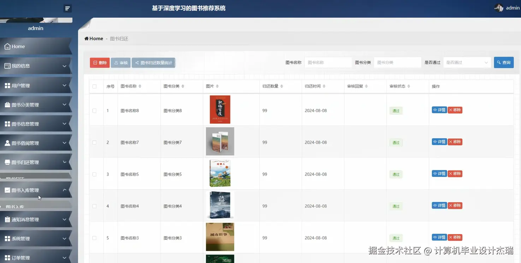Focus the 图书分类 search input field
521x263 pixels.
click(x=398, y=62)
